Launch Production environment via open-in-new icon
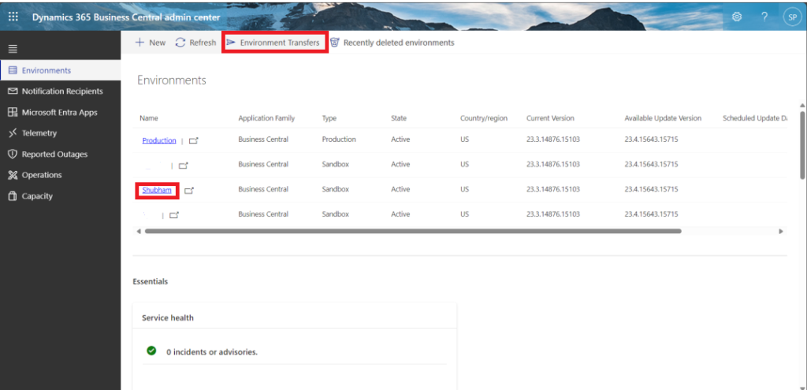 pos(194,141)
